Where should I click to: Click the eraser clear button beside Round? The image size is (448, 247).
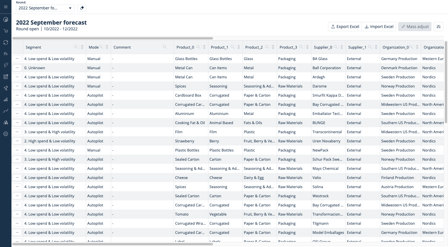[82, 8]
